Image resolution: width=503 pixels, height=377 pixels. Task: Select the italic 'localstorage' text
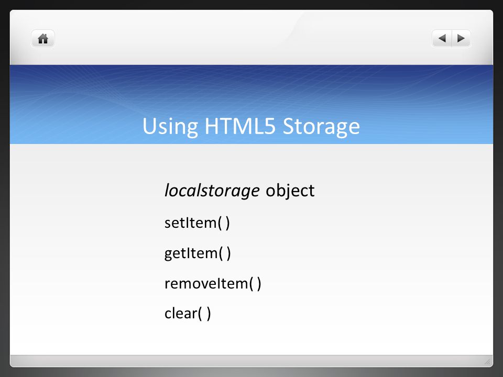pos(212,191)
